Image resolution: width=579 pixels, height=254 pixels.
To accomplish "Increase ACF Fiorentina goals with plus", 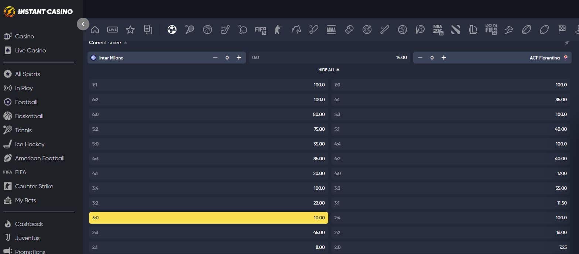I will [444, 58].
